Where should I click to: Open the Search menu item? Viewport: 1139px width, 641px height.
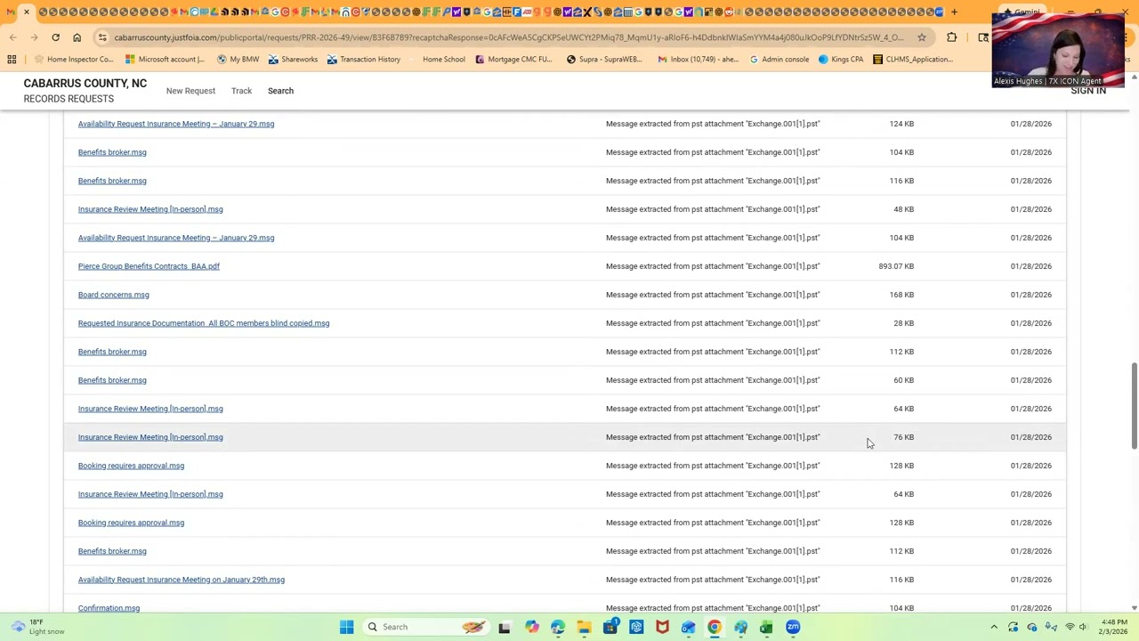pos(280,91)
